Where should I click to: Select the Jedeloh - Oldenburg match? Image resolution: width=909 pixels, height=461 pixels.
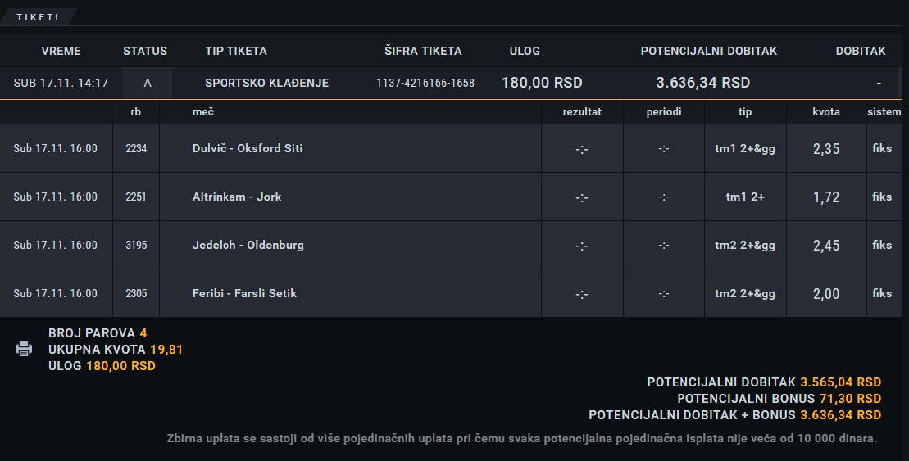248,245
